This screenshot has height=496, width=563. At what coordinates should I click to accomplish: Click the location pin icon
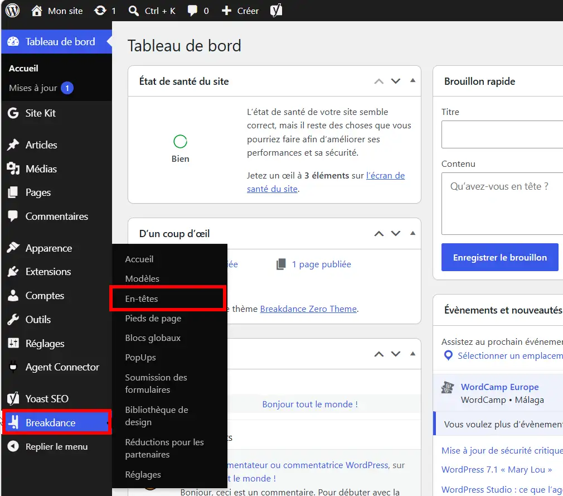click(x=448, y=355)
